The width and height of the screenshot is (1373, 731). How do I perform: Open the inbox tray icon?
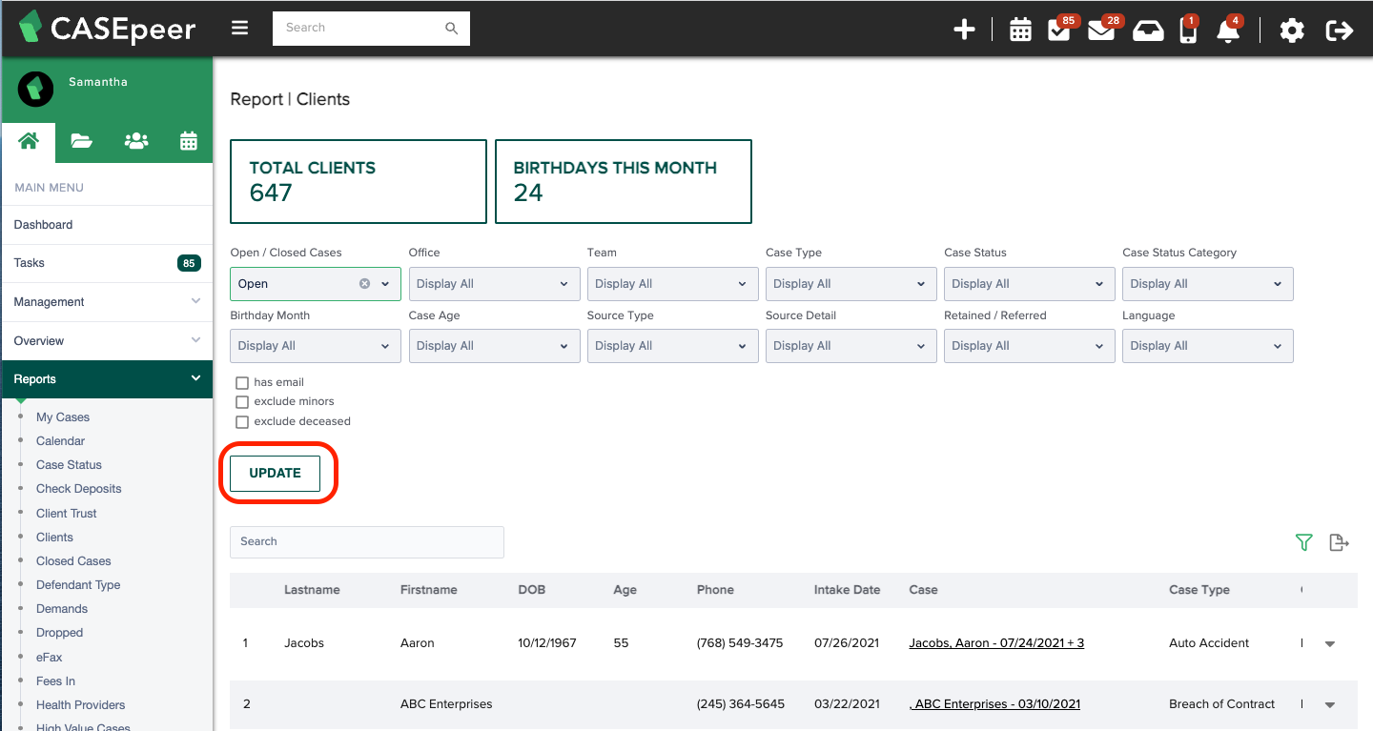(x=1148, y=30)
